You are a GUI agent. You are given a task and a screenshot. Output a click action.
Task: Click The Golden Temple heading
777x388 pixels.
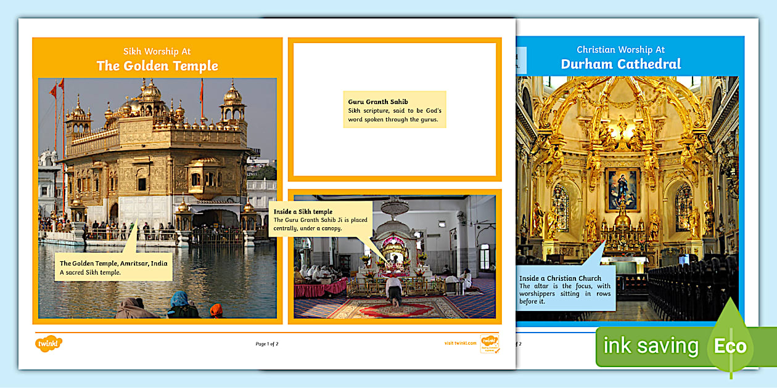[x=157, y=66]
